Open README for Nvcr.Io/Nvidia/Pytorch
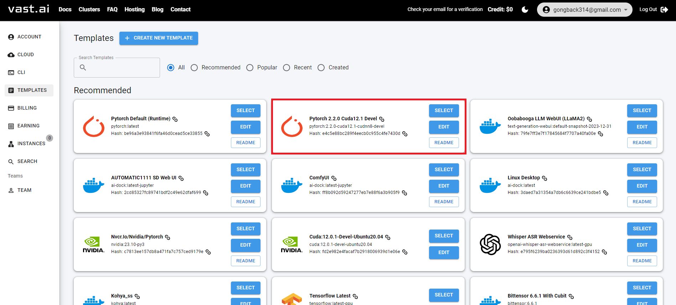Viewport: 676px width, 305px height. [246, 261]
